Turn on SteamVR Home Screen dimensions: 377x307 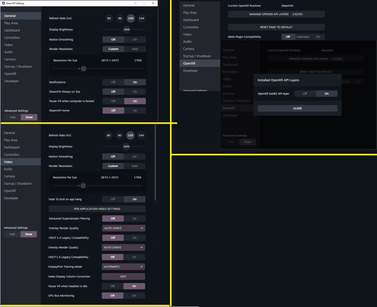pos(135,111)
